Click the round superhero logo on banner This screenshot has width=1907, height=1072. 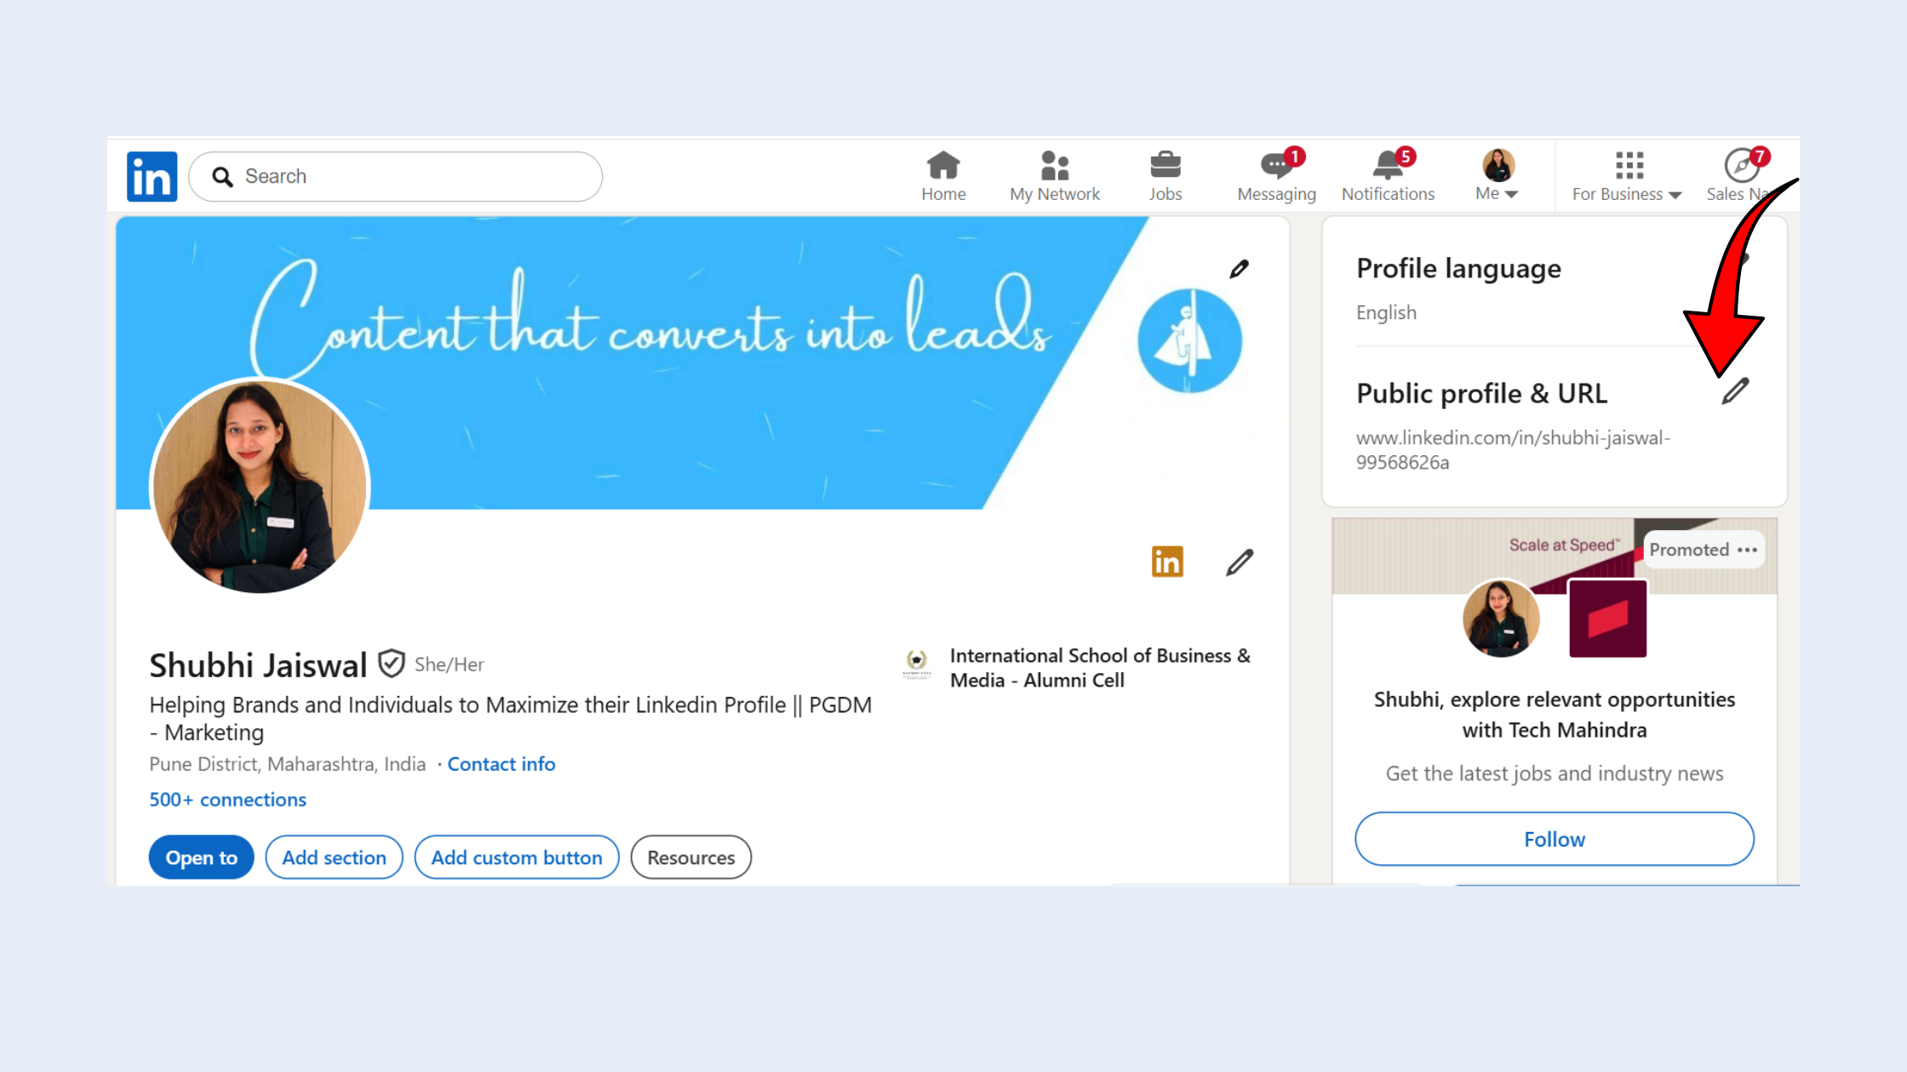(1189, 341)
